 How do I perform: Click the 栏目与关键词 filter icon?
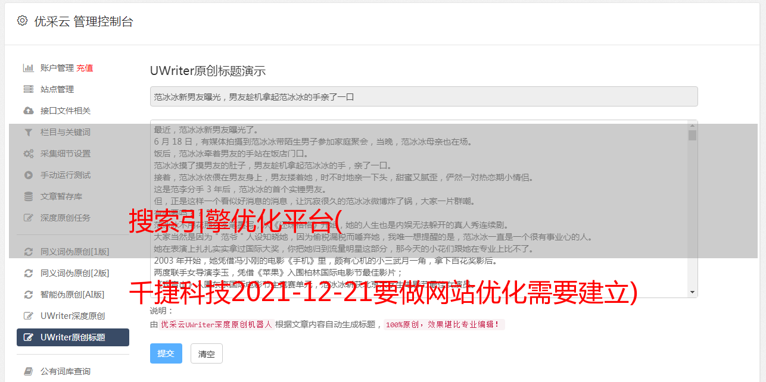point(28,132)
